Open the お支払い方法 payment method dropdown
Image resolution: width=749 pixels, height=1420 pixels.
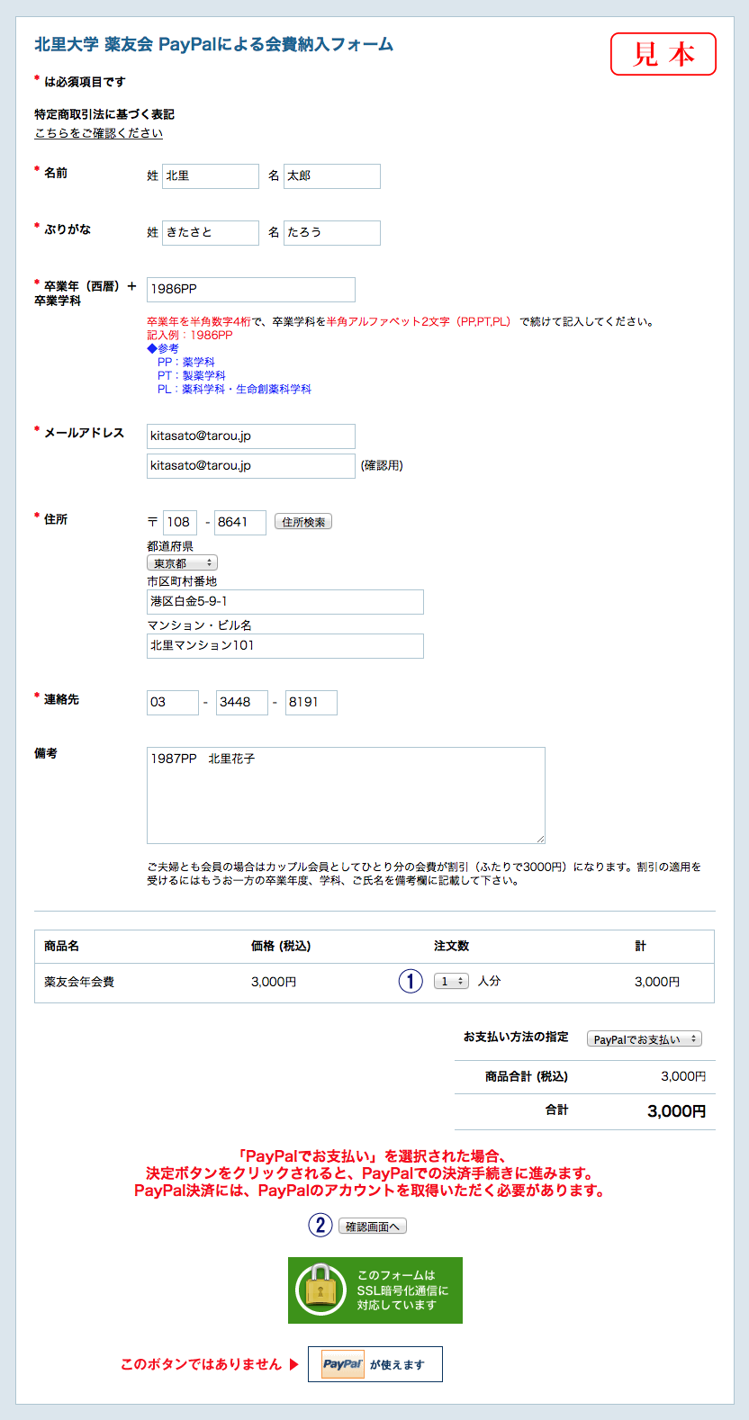tap(645, 1038)
